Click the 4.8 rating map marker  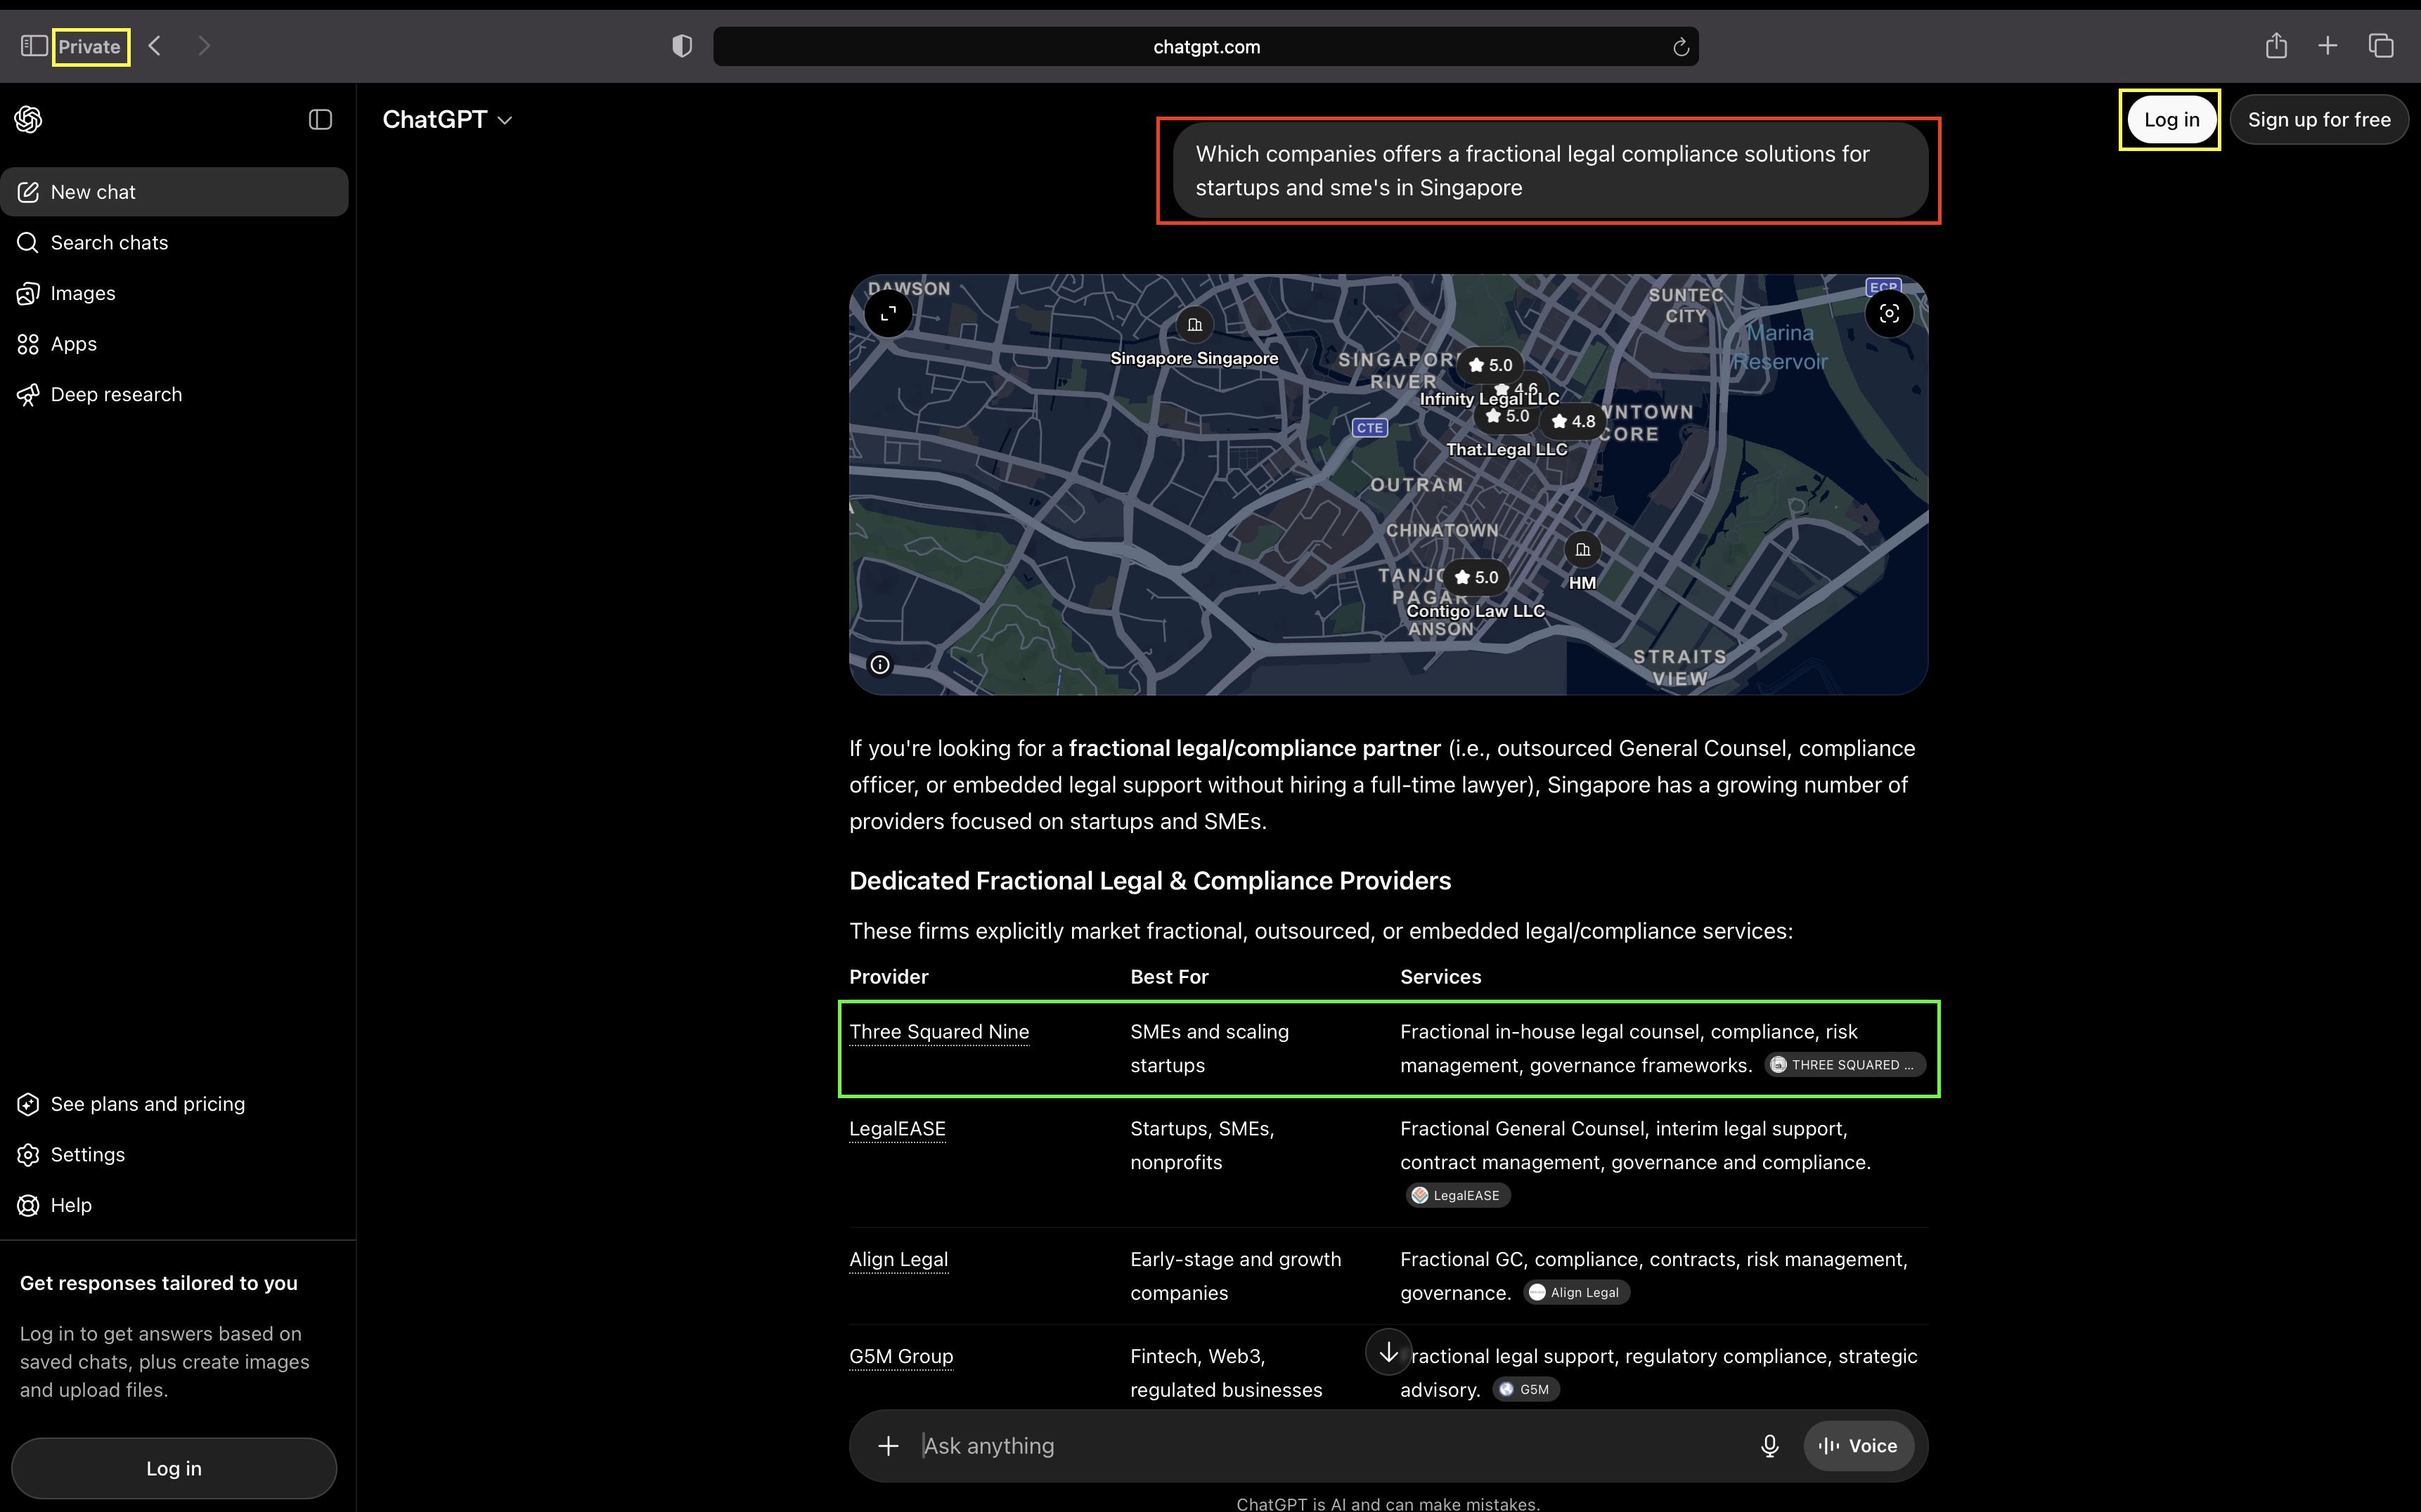point(1574,422)
